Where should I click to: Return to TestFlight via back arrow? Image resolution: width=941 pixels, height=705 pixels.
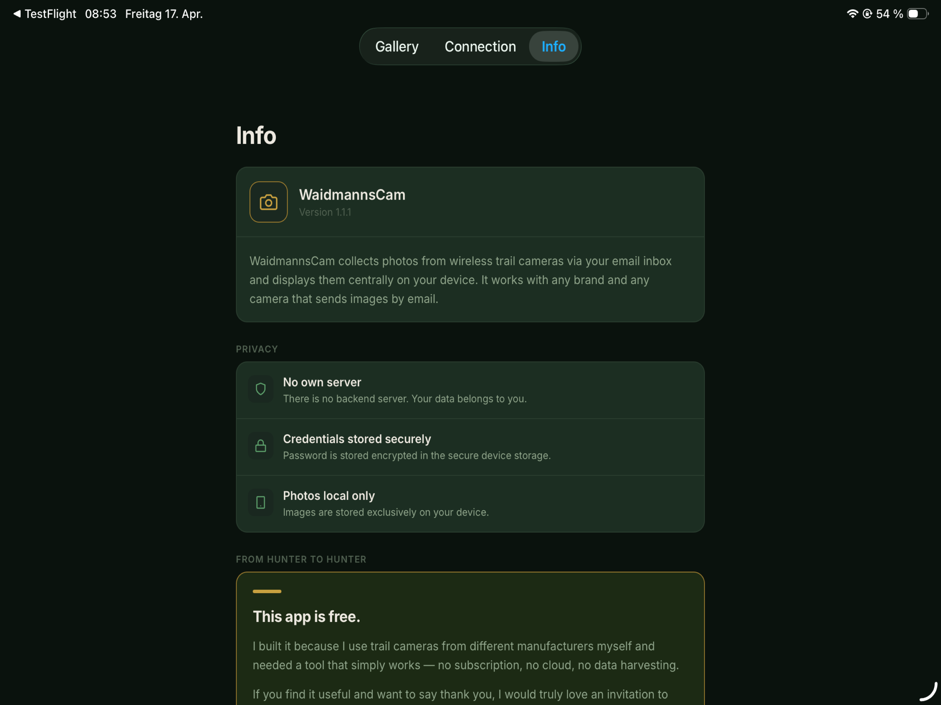coord(17,14)
